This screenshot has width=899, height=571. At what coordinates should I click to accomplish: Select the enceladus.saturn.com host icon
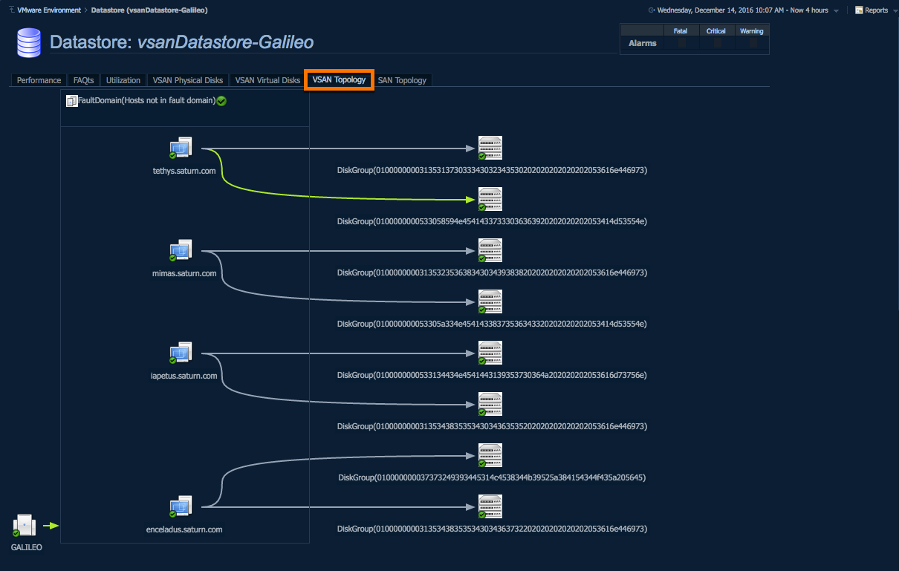point(181,507)
